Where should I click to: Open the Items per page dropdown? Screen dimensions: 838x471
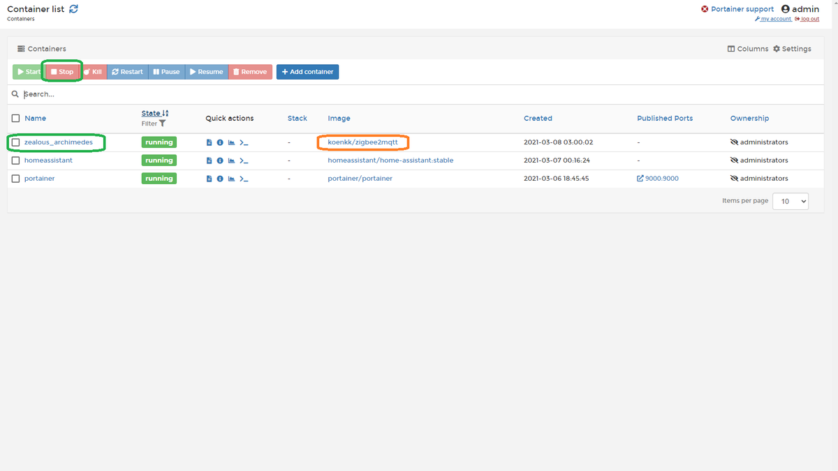pyautogui.click(x=791, y=201)
